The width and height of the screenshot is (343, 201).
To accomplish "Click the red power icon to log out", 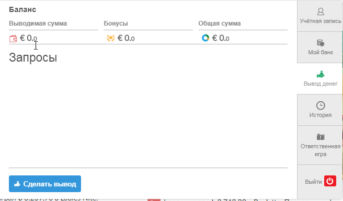I will coord(330,181).
